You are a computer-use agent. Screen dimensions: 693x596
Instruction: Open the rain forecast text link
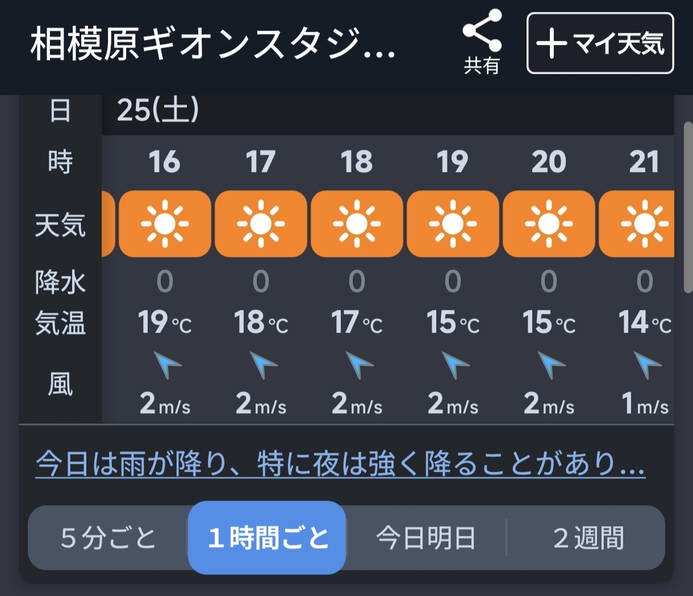[x=340, y=465]
